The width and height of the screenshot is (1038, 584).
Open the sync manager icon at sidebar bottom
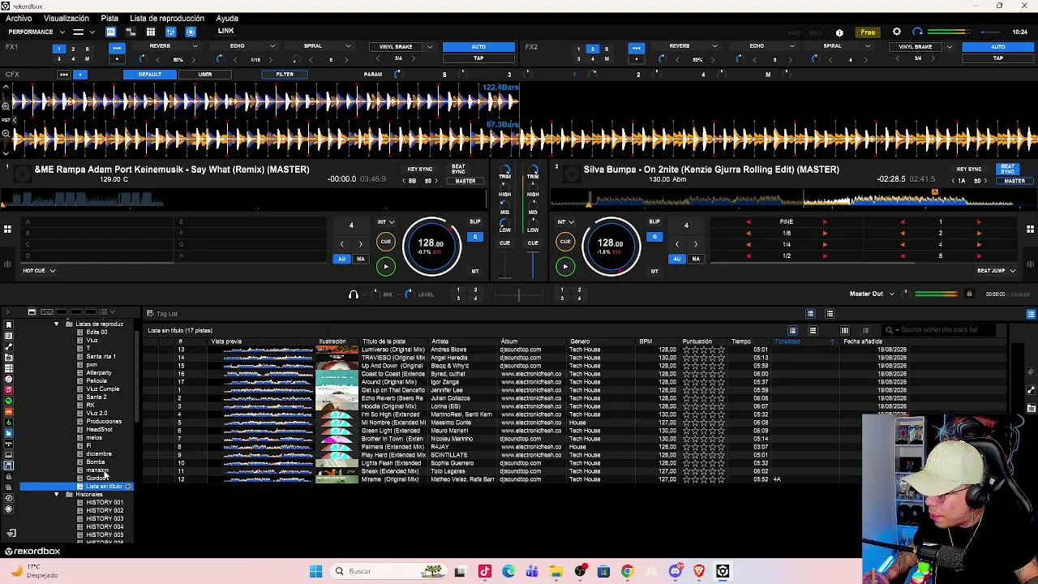tap(11, 533)
